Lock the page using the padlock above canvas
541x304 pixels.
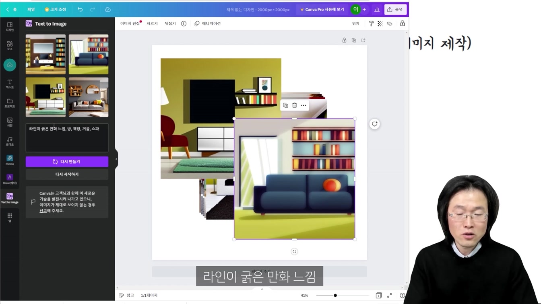[x=344, y=40]
